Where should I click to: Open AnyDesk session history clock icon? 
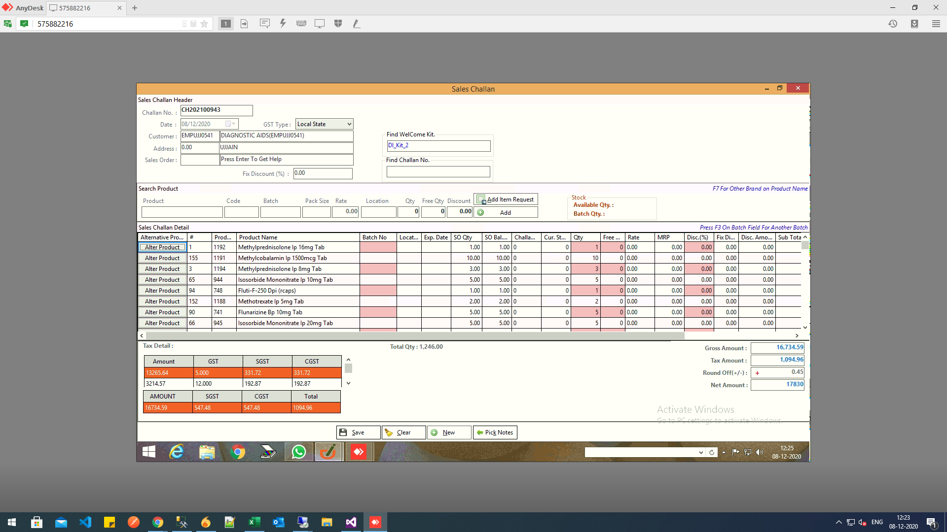893,24
